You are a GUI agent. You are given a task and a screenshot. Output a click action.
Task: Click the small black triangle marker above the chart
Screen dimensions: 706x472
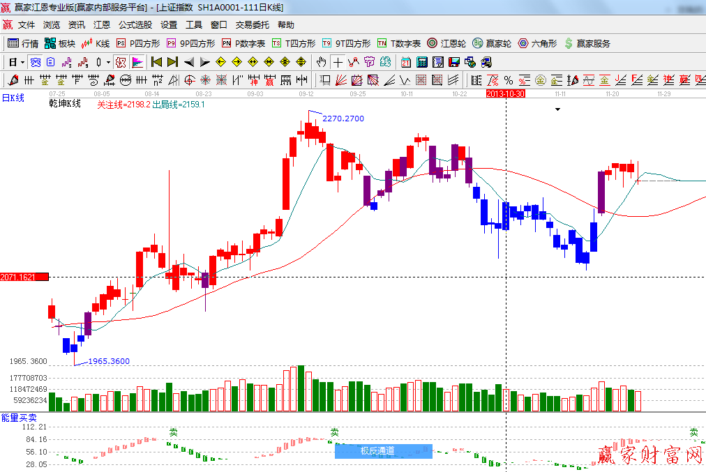tap(557, 109)
